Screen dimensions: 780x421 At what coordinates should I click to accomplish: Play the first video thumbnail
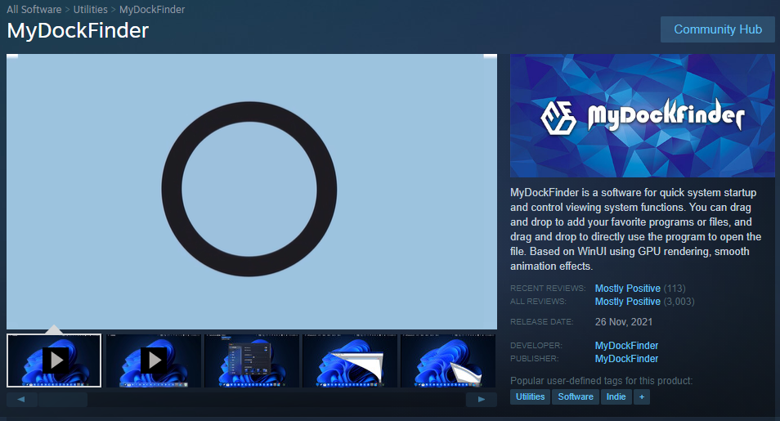click(54, 361)
